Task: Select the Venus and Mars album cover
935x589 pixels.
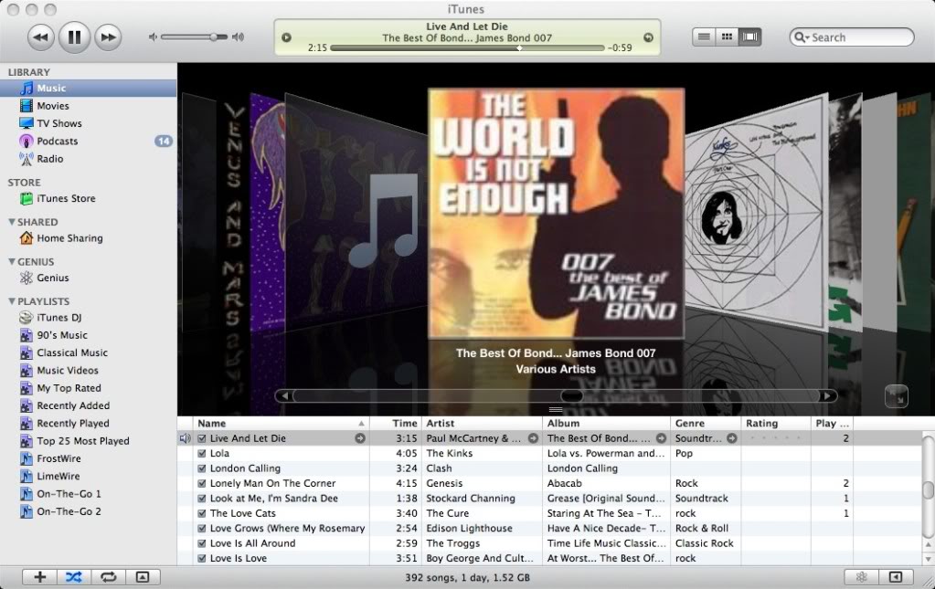Action: (233, 215)
